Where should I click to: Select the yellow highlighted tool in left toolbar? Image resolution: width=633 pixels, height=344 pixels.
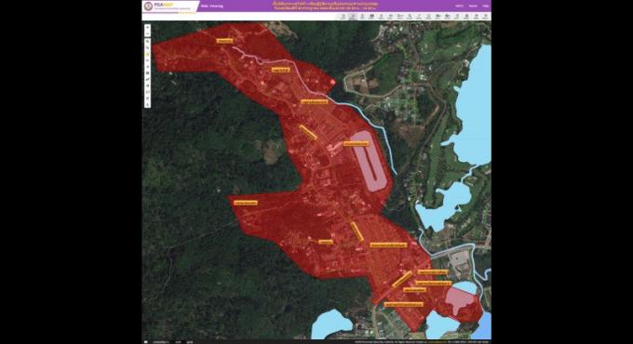point(147,54)
